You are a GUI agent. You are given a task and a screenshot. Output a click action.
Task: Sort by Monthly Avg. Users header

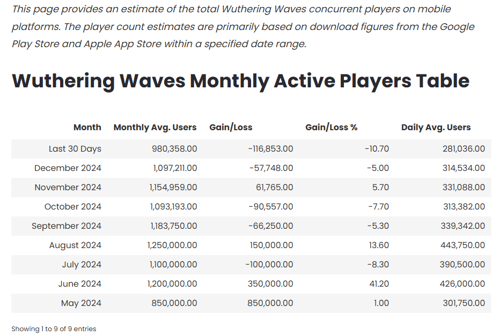(155, 128)
